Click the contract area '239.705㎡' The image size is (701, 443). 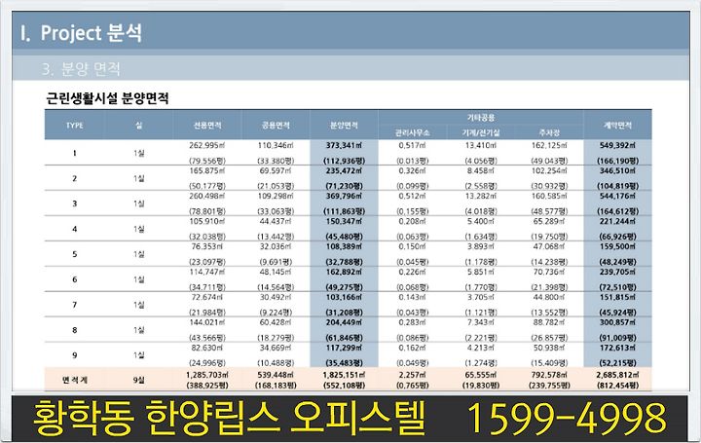[618, 272]
